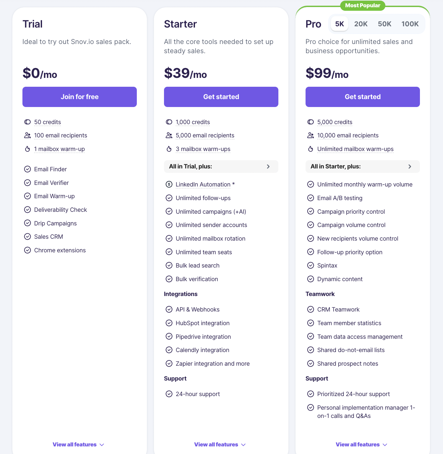Click the checkmark icon beside Spintax
Screen dimensions: 443x454
point(310,265)
